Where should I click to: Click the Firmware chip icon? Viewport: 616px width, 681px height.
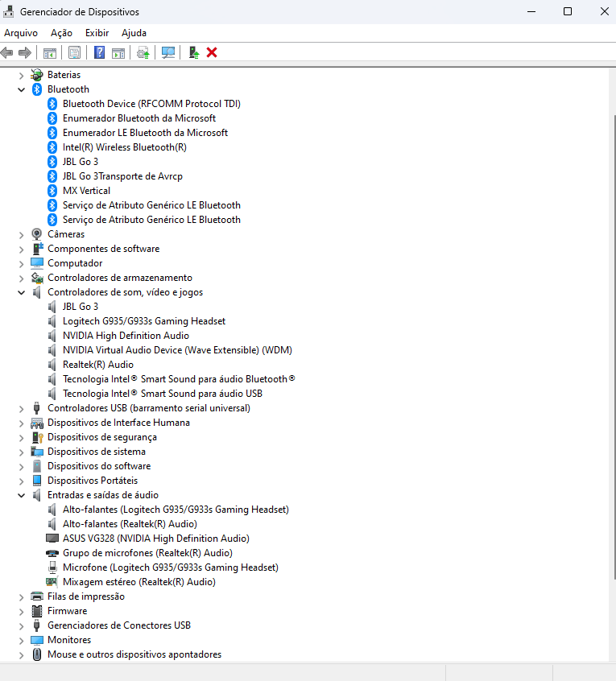coord(37,611)
